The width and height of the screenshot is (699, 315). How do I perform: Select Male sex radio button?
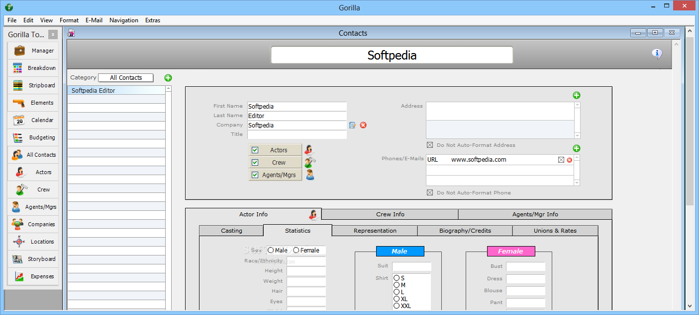(x=271, y=251)
